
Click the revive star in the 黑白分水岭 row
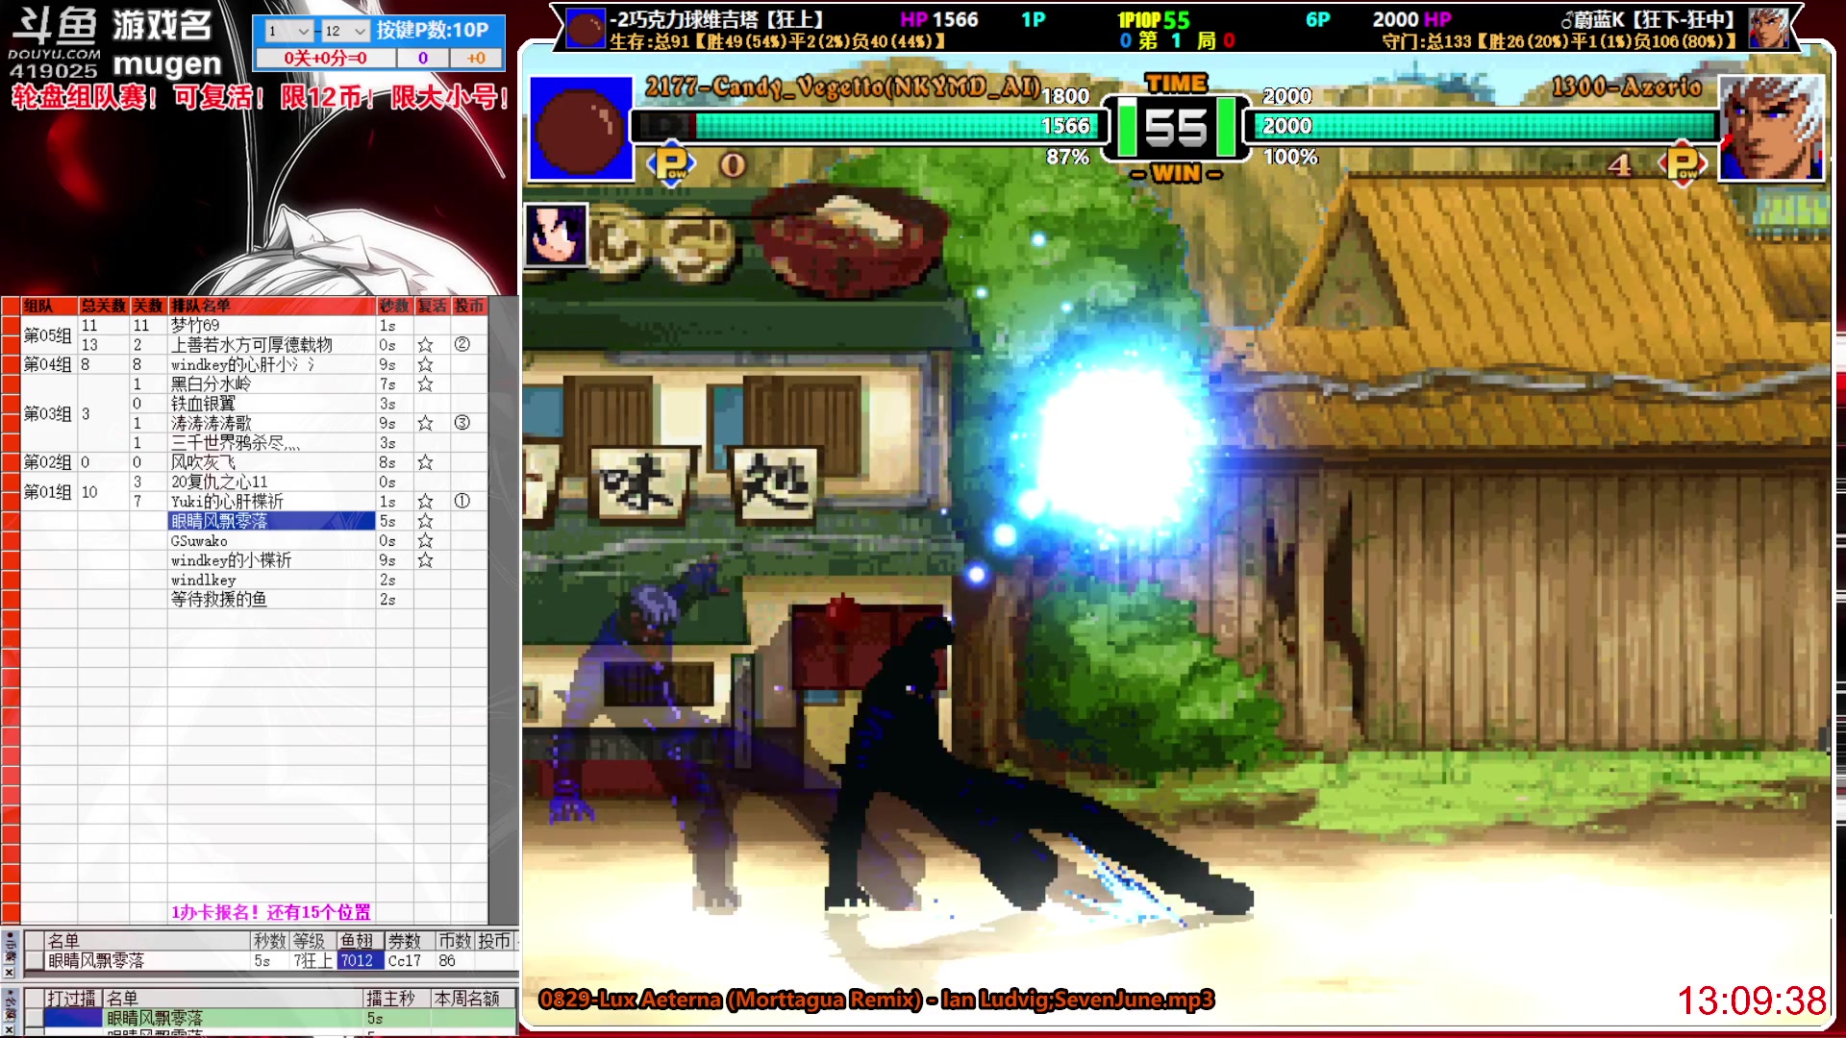[x=425, y=384]
